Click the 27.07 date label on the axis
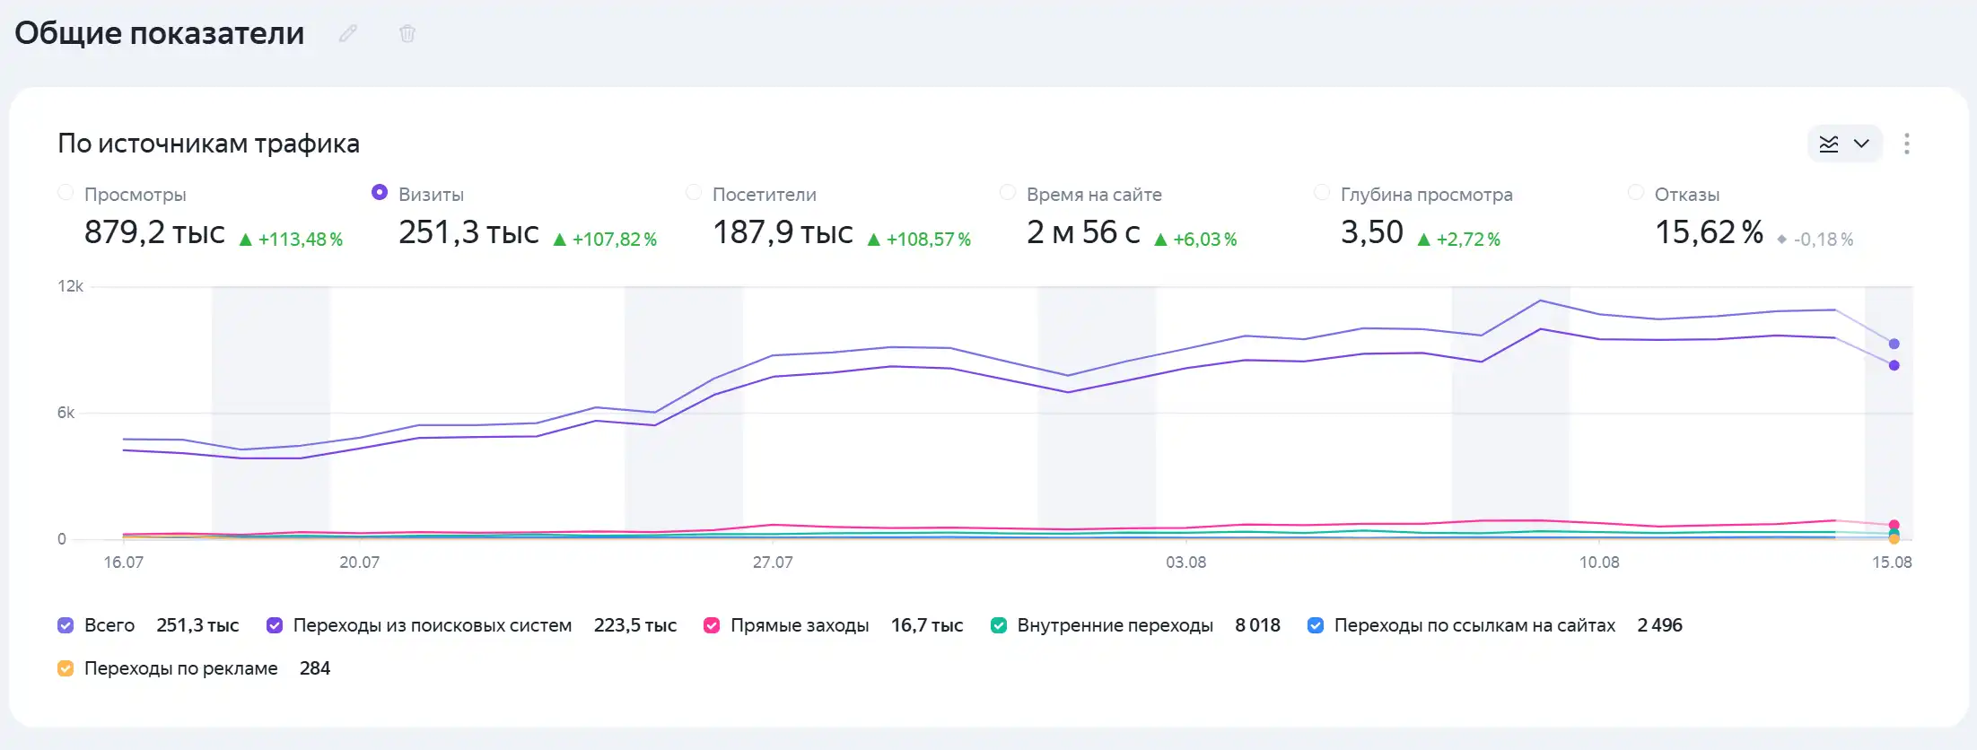 pyautogui.click(x=773, y=562)
